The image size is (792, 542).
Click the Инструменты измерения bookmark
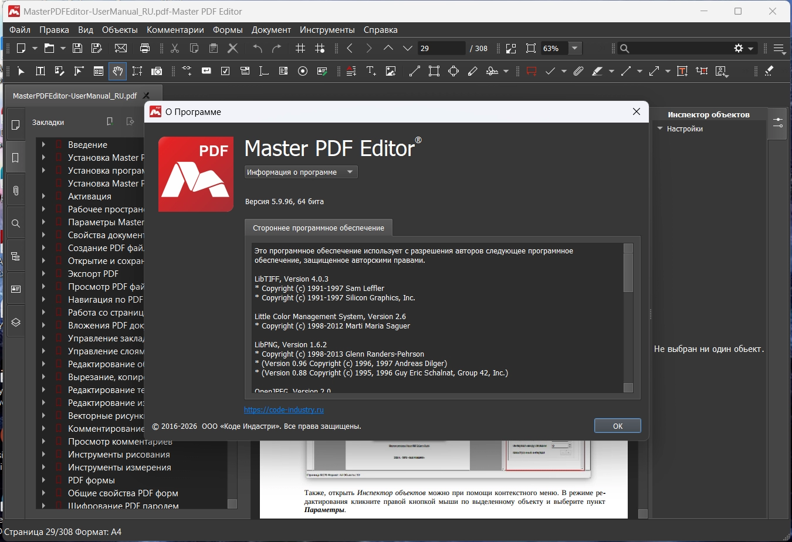point(120,467)
